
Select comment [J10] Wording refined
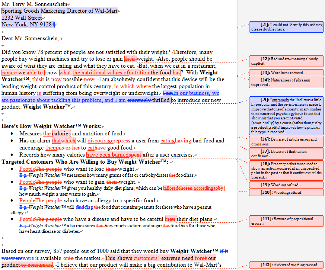[x=286, y=192]
